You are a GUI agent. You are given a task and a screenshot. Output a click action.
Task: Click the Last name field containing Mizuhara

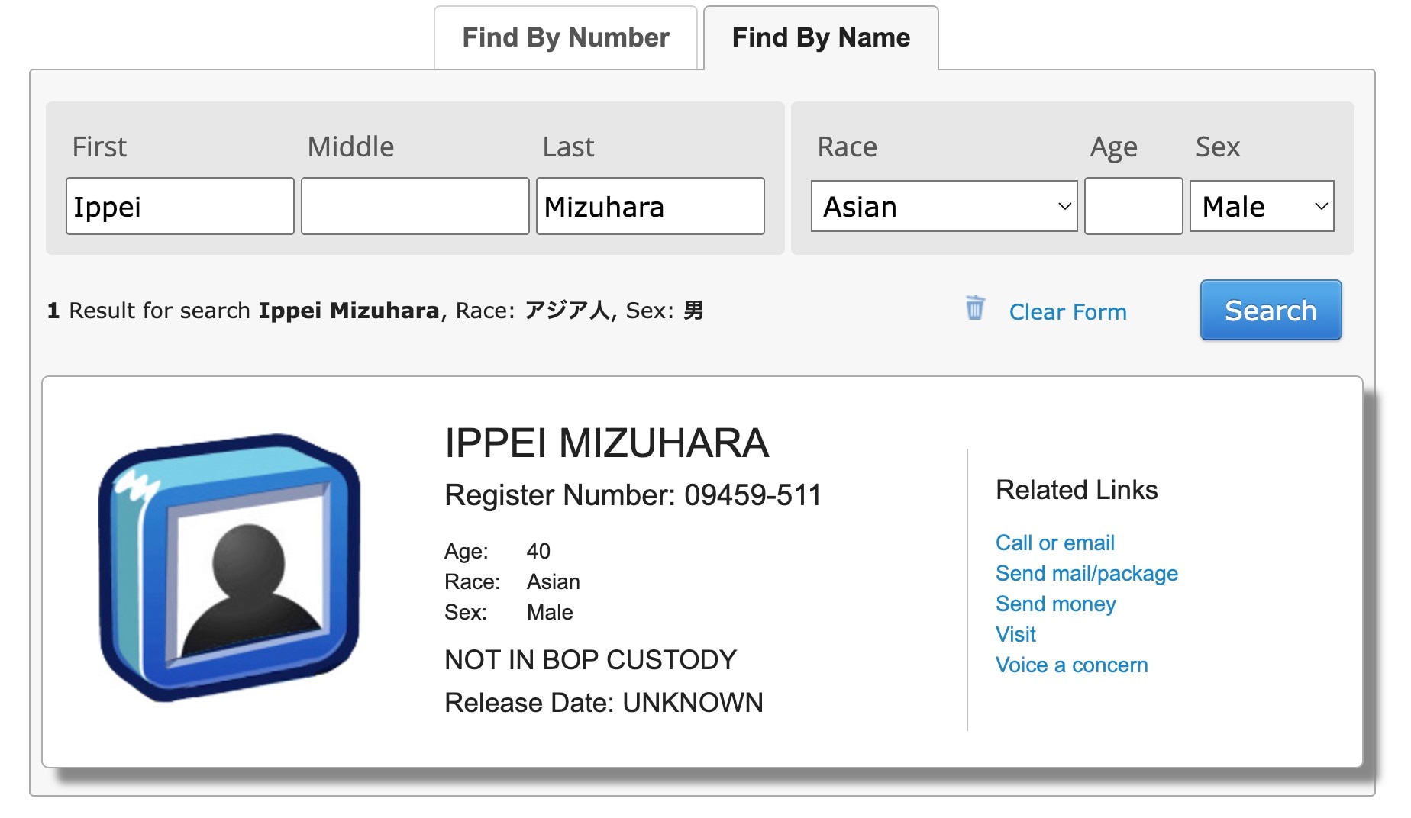coord(650,206)
